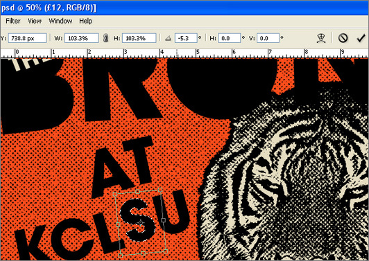Image resolution: width=369 pixels, height=261 pixels.
Task: Click the rotation field showing -5.3
Action: pyautogui.click(x=186, y=38)
